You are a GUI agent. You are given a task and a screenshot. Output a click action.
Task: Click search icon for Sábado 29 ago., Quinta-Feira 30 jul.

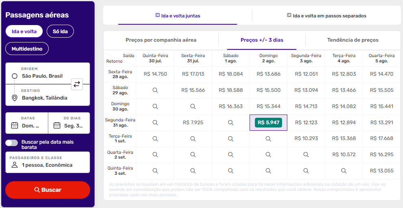(x=155, y=90)
